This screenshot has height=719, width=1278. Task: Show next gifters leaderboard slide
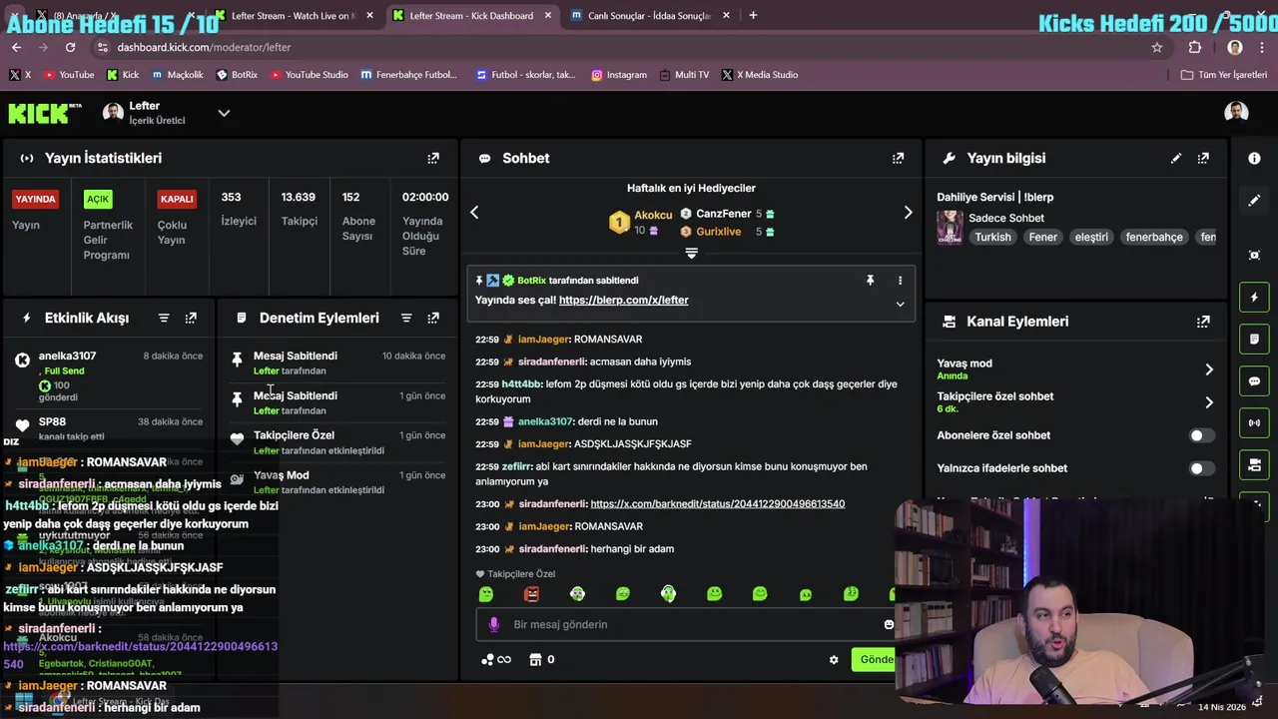pos(908,212)
